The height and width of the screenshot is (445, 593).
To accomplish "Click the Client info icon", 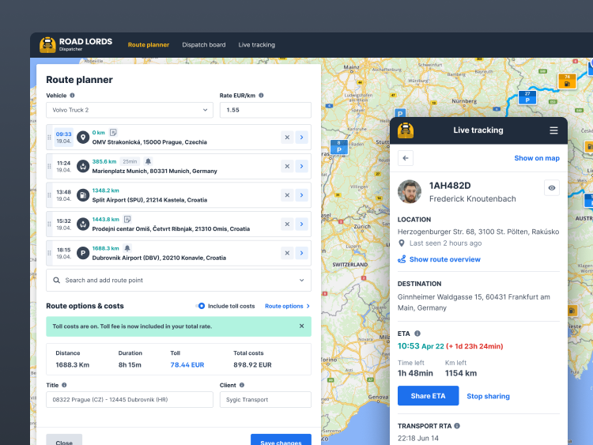I will click(242, 385).
